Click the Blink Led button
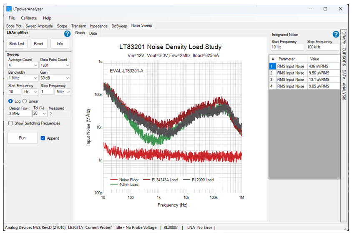 (17, 44)
